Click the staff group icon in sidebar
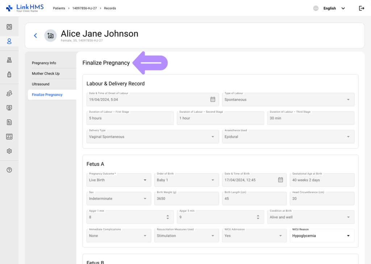 click(x=9, y=94)
